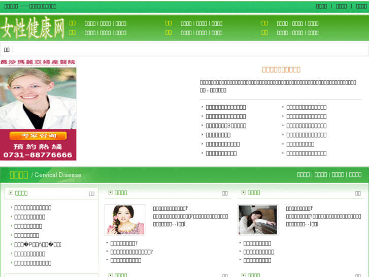
Task: Open bold question title beside flower-braid woman thumbnail
Action: click(171, 208)
